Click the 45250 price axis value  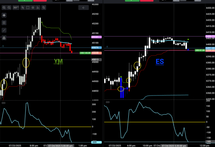(x=95, y=14)
